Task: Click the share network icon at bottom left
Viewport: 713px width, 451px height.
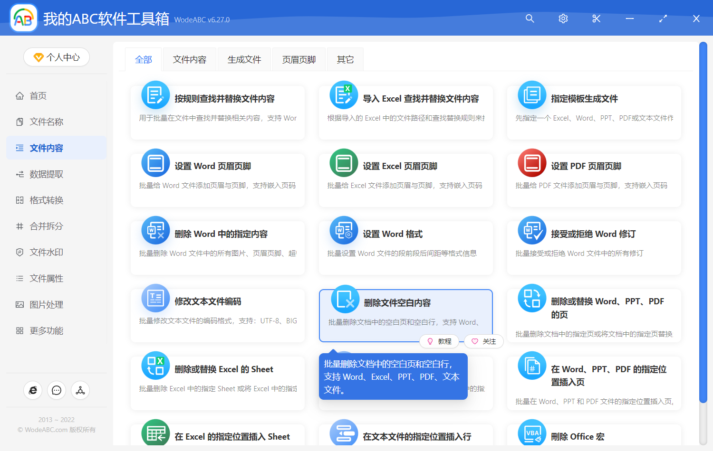Action: point(80,390)
